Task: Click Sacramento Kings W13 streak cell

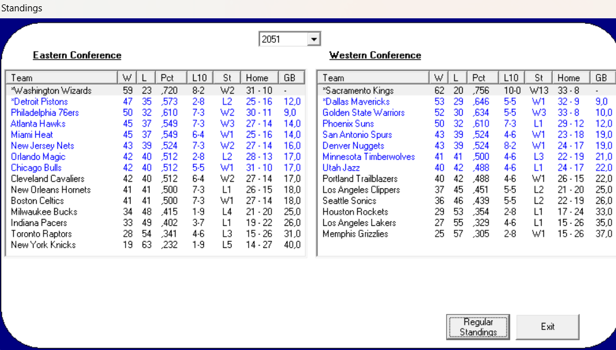Action: click(538, 91)
